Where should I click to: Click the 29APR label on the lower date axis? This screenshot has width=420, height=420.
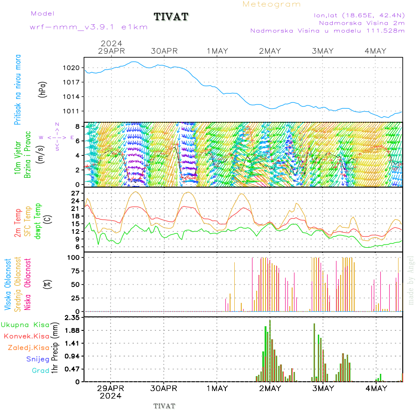click(x=111, y=388)
